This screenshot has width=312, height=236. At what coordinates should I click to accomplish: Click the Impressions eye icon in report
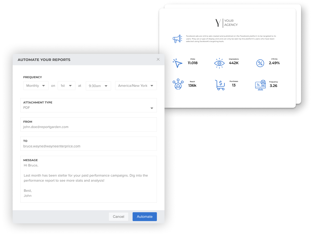219,63
